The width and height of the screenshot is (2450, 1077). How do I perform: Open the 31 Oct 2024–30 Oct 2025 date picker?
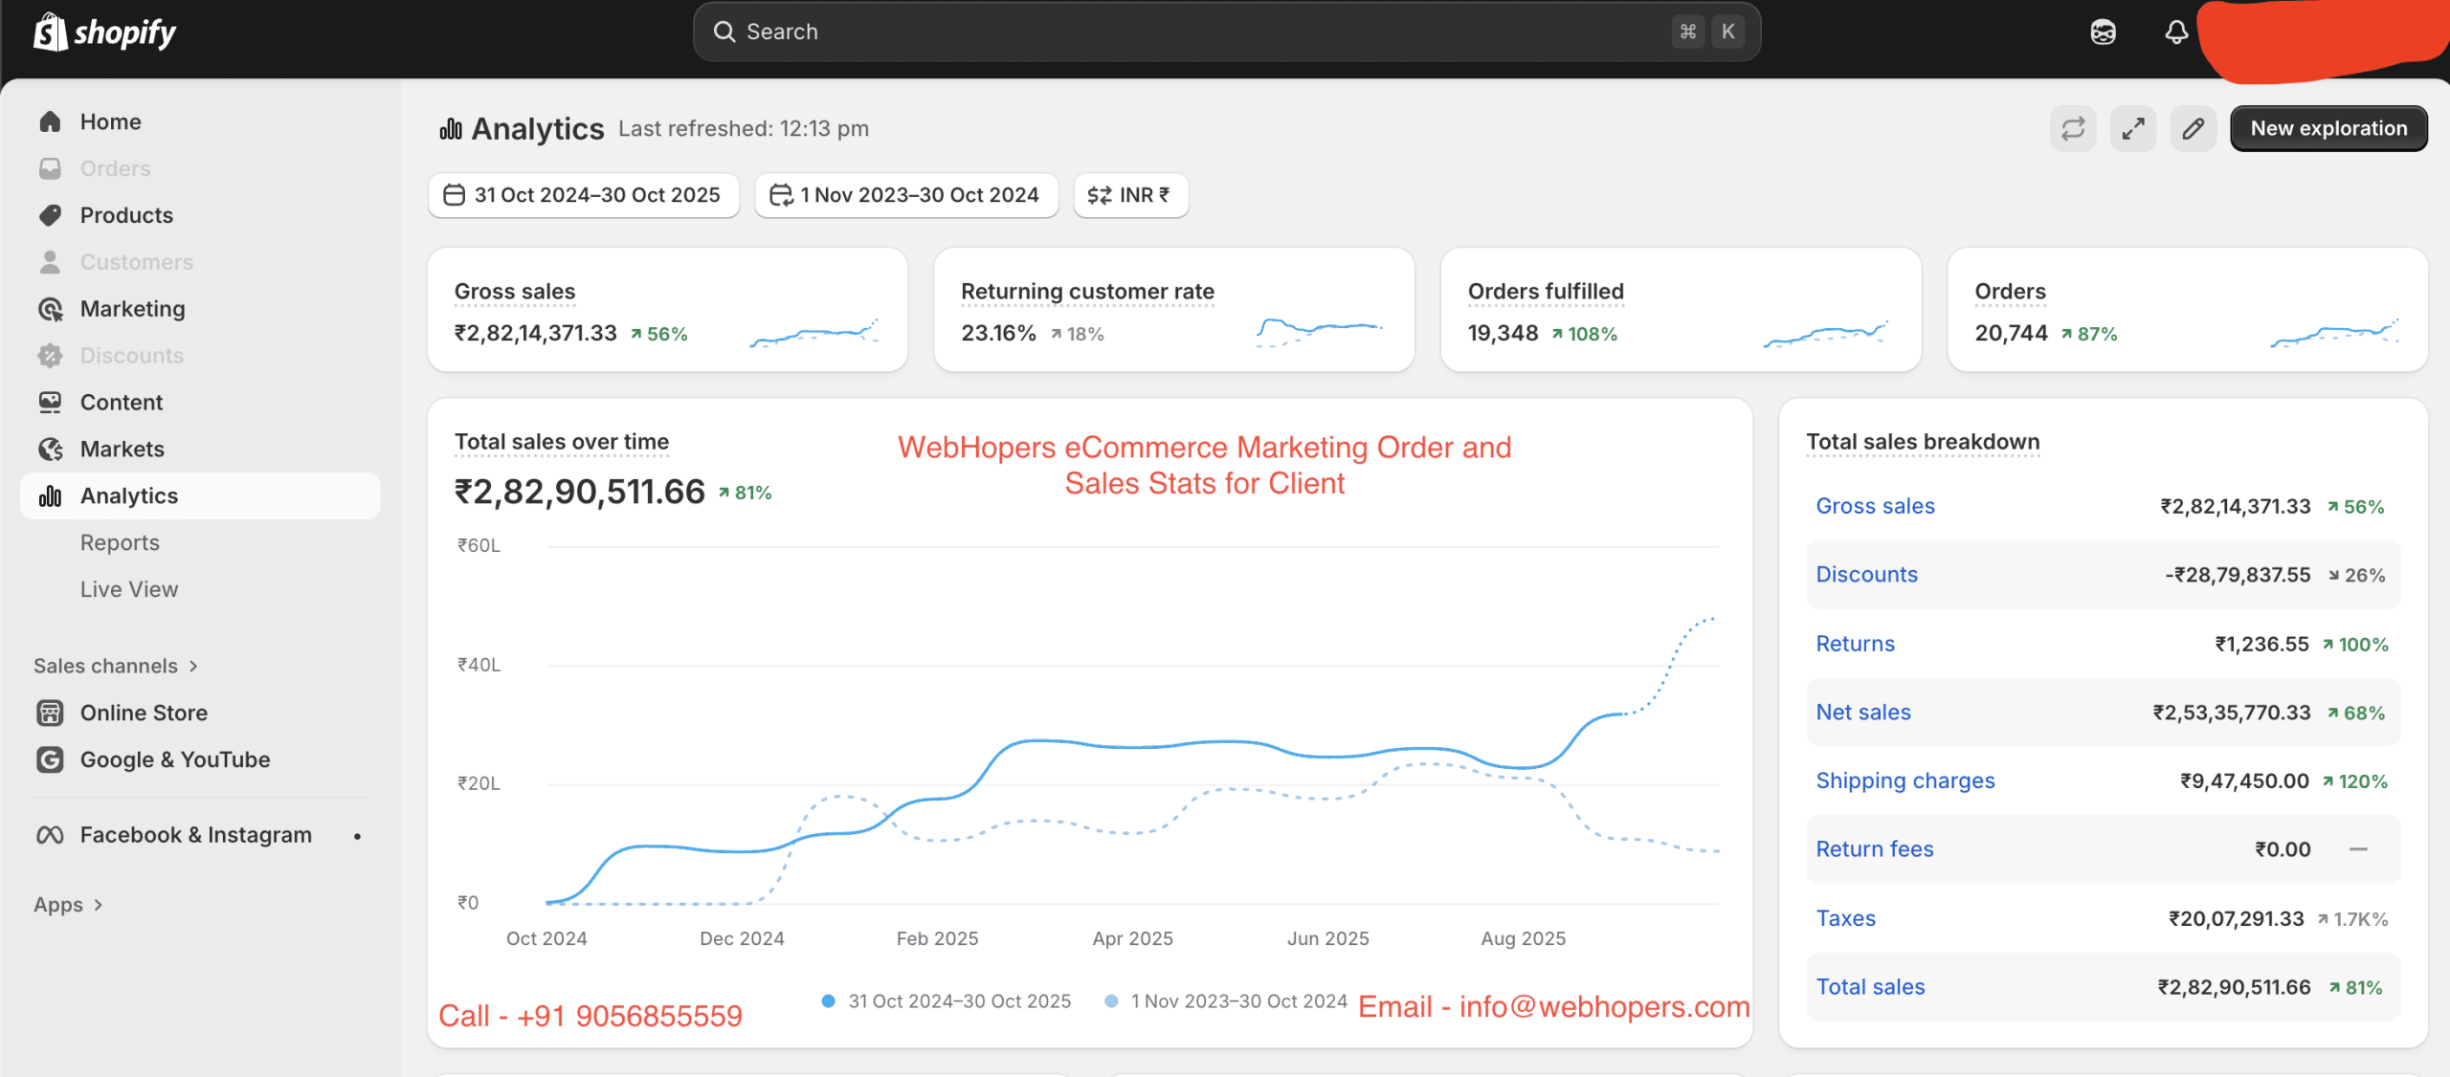click(583, 194)
